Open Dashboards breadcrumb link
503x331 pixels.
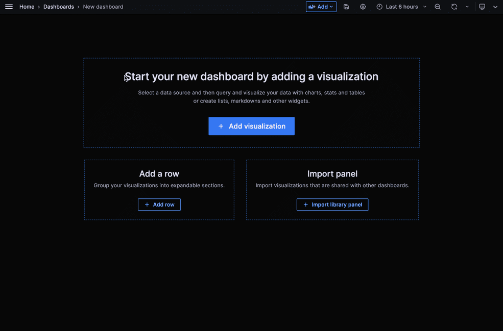point(58,7)
